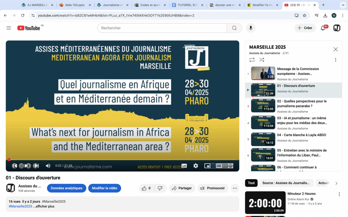
Task: Click the search magnifier button
Action: point(234,28)
